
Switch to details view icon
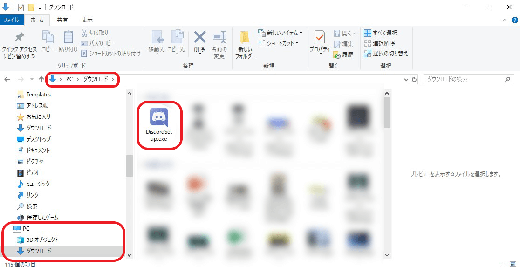(503, 264)
